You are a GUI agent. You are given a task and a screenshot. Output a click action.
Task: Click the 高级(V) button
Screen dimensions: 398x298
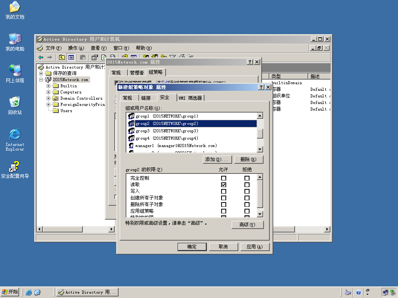tap(248, 225)
